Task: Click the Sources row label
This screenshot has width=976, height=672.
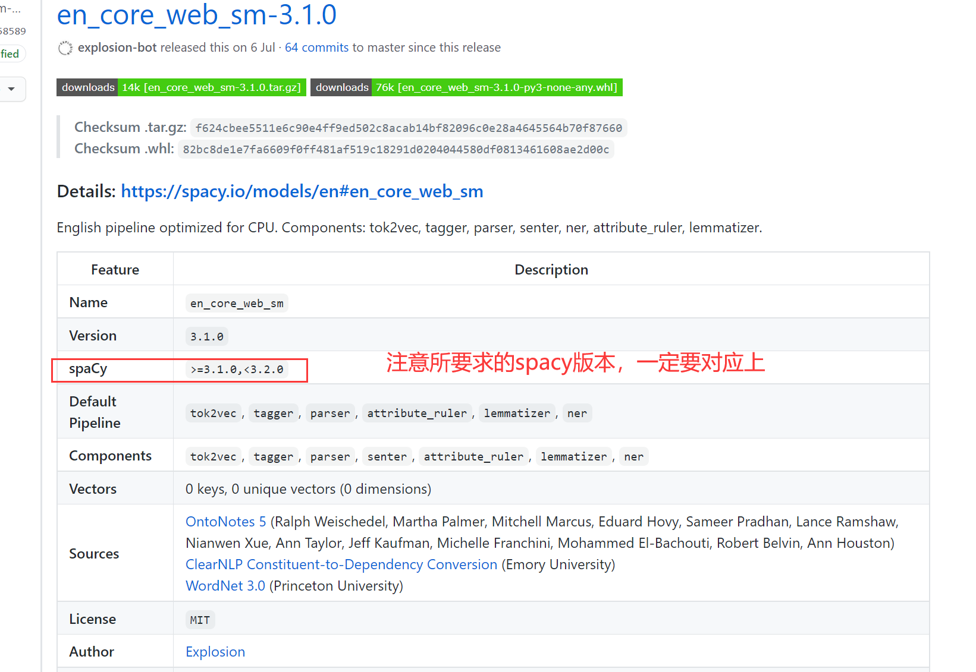Action: (94, 554)
